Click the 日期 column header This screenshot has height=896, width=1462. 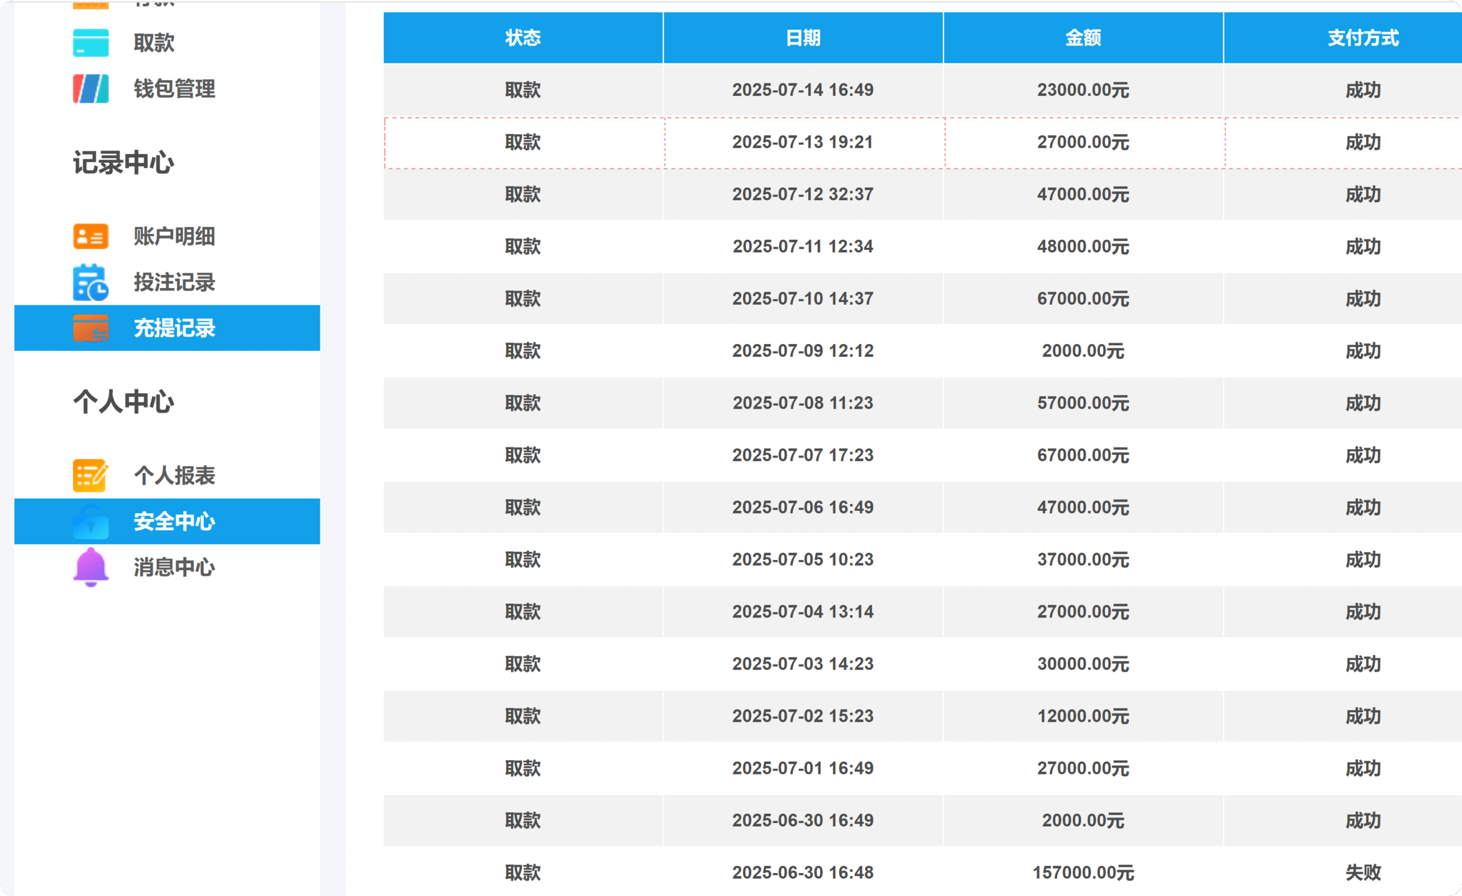(x=803, y=38)
